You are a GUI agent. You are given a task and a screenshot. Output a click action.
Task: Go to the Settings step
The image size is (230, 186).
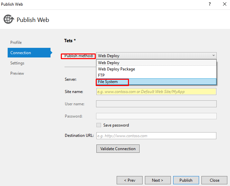(x=17, y=63)
